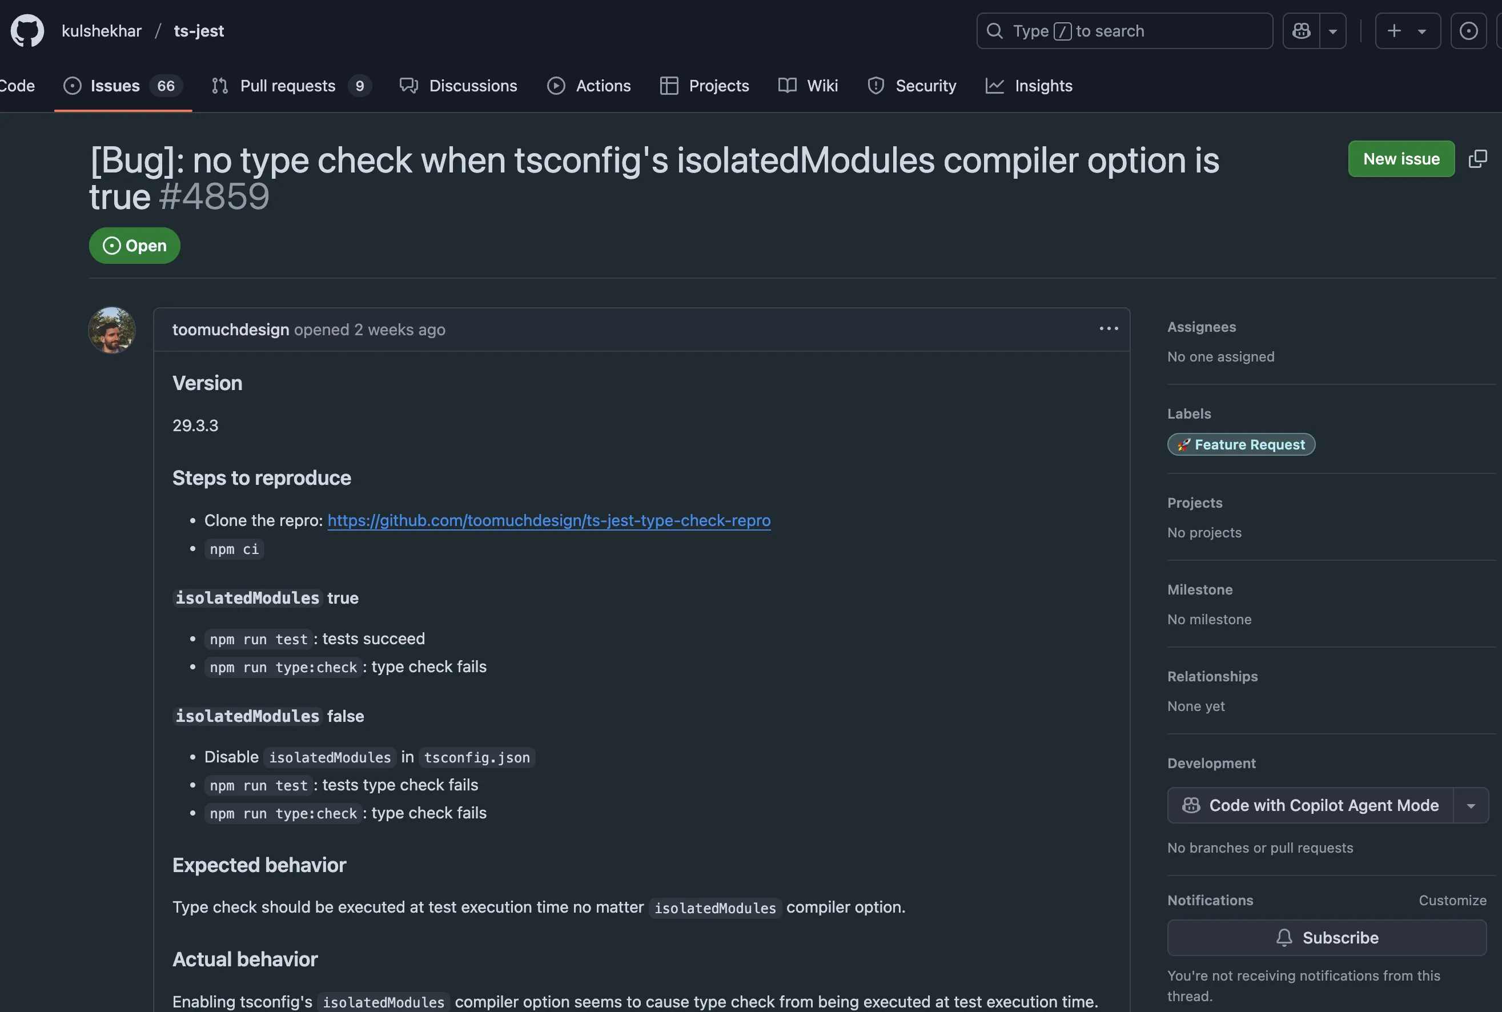Click the Development sidebar heading
Screen dimensions: 1502x1012
[1211, 764]
